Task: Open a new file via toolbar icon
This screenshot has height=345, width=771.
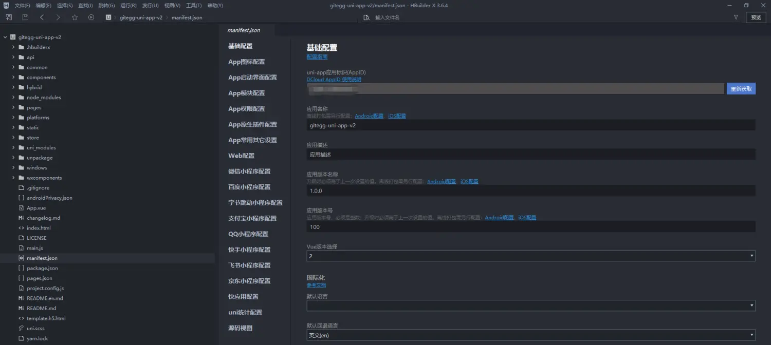Action: (x=9, y=17)
